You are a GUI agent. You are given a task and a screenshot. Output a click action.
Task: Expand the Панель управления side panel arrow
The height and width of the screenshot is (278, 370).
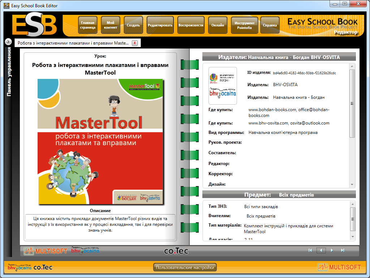(8, 42)
